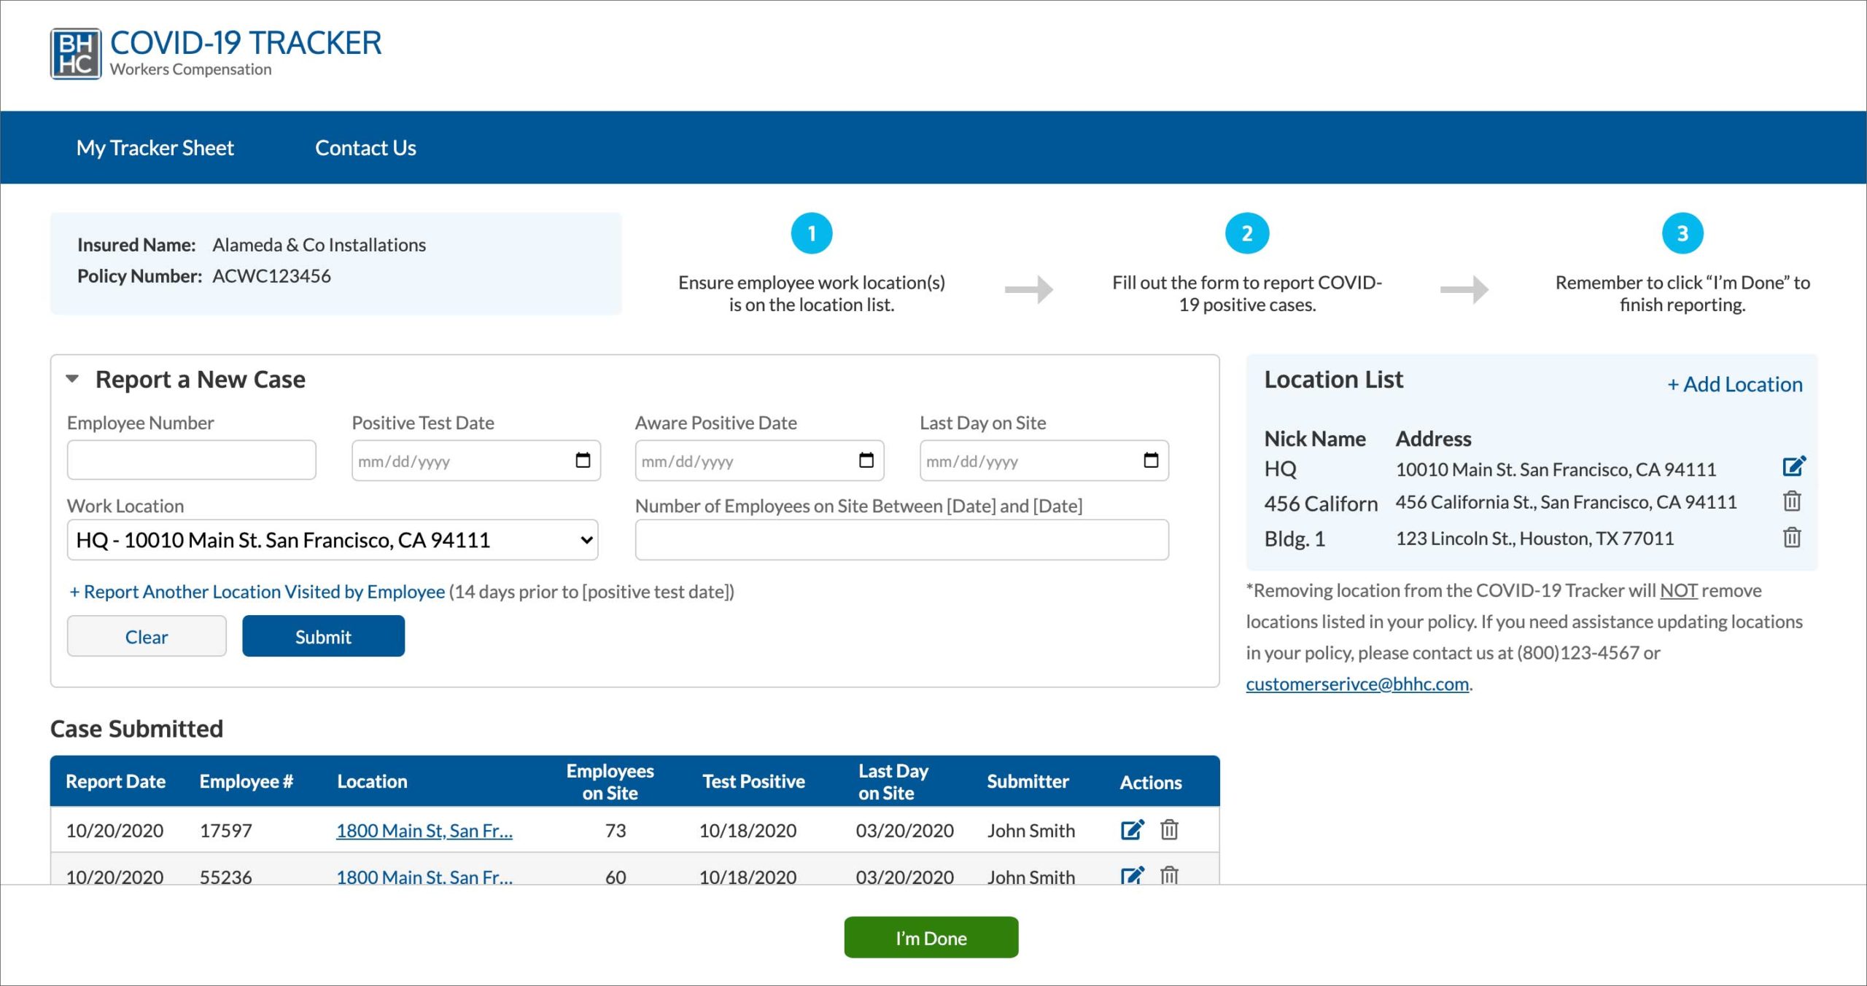Add a new location to the list
Image resolution: width=1867 pixels, height=986 pixels.
1734,384
